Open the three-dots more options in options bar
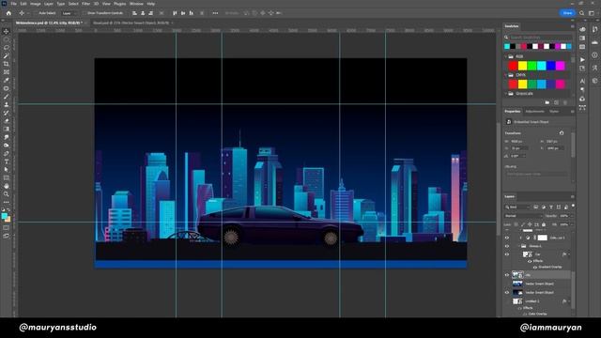 click(215, 13)
